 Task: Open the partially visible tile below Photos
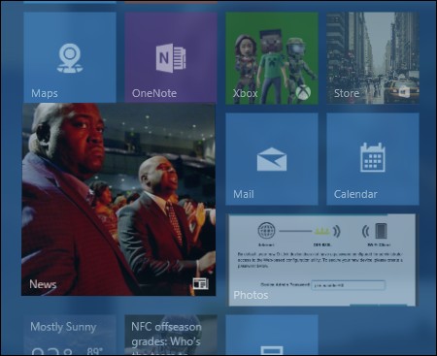click(272, 335)
